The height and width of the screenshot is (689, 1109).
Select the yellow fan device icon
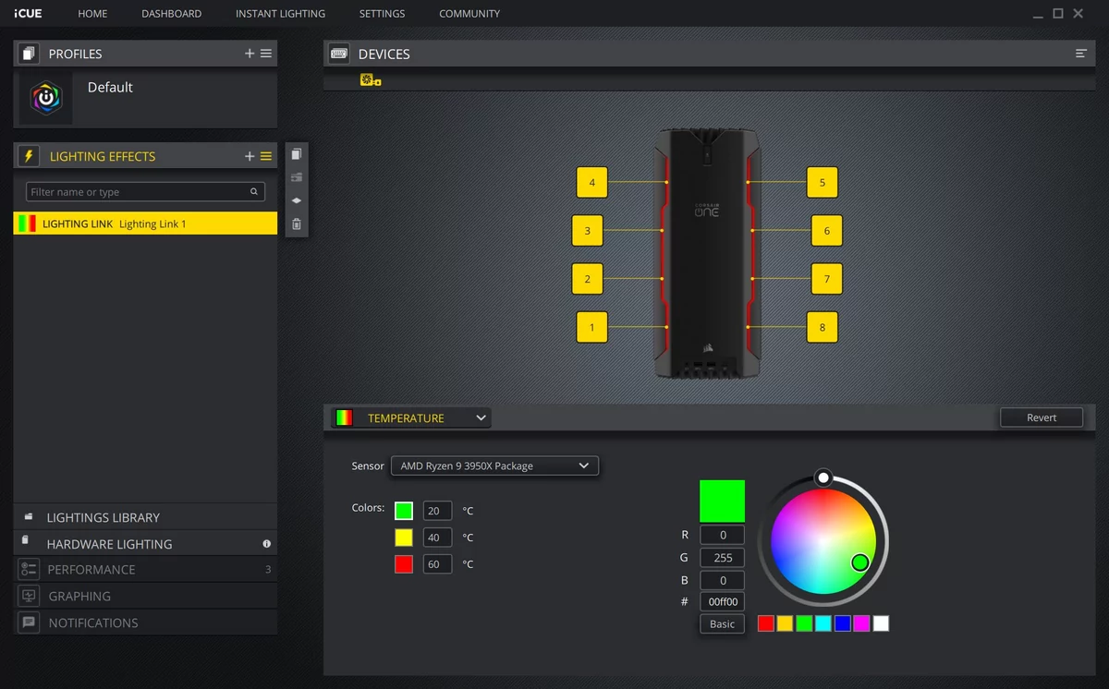tap(369, 81)
